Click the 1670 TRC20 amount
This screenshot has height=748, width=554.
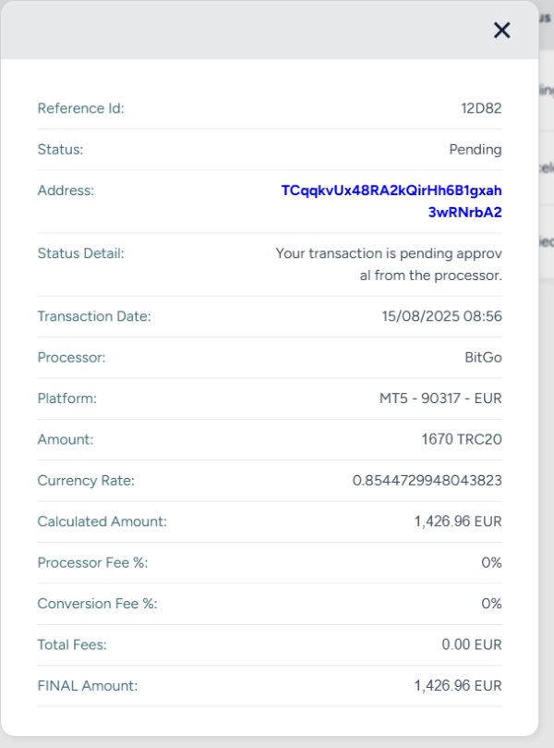click(462, 439)
